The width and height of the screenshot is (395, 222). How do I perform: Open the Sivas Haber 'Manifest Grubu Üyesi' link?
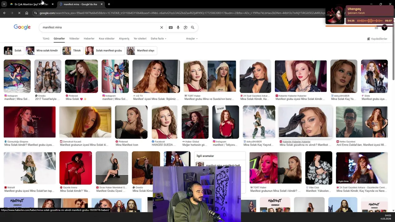111,191
